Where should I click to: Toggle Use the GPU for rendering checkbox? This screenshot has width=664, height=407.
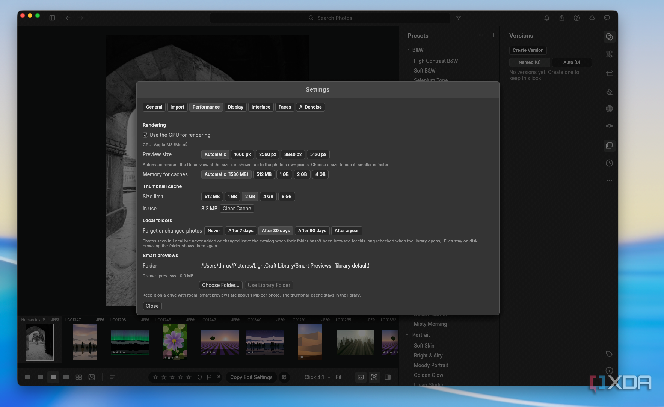pyautogui.click(x=145, y=135)
